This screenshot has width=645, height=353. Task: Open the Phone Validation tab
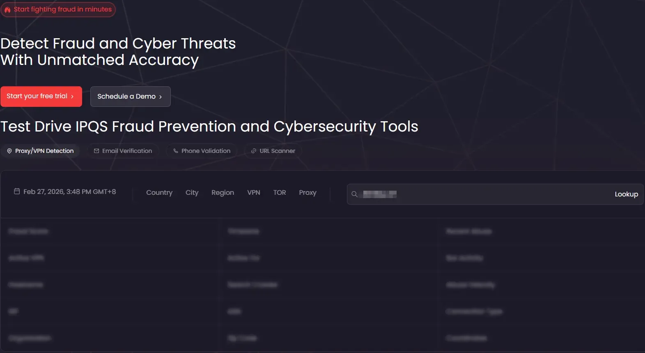point(202,151)
